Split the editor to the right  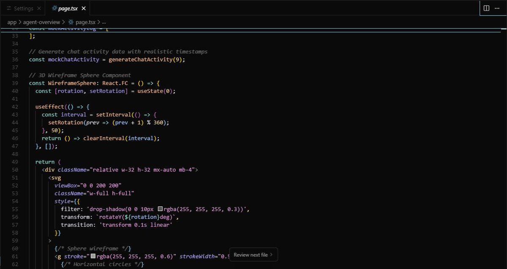[486, 8]
